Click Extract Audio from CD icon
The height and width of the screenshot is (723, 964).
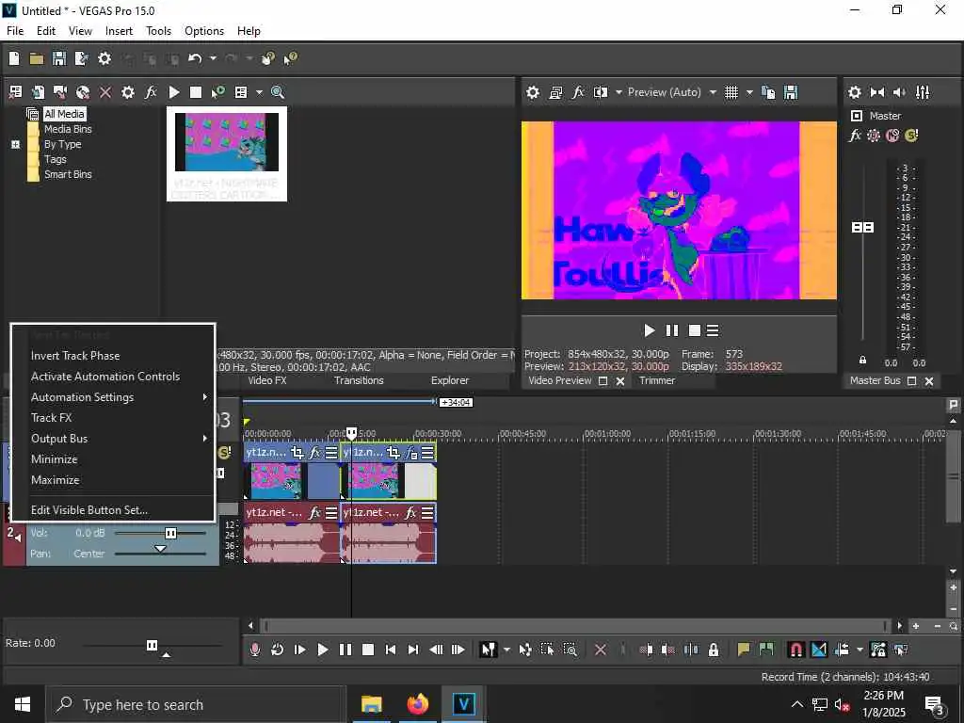pyautogui.click(x=83, y=92)
